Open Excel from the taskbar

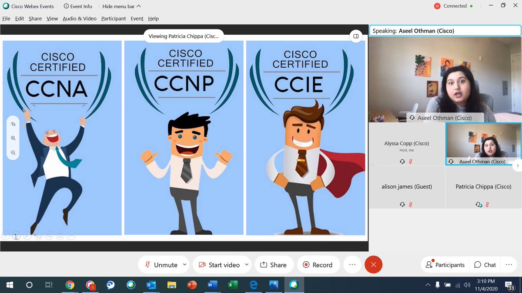point(233,285)
